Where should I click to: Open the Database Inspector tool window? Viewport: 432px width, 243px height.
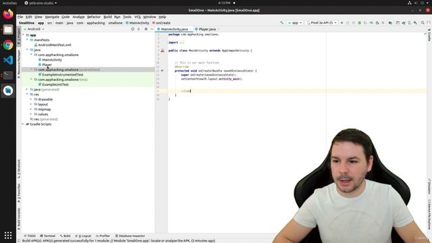pyautogui.click(x=130, y=236)
